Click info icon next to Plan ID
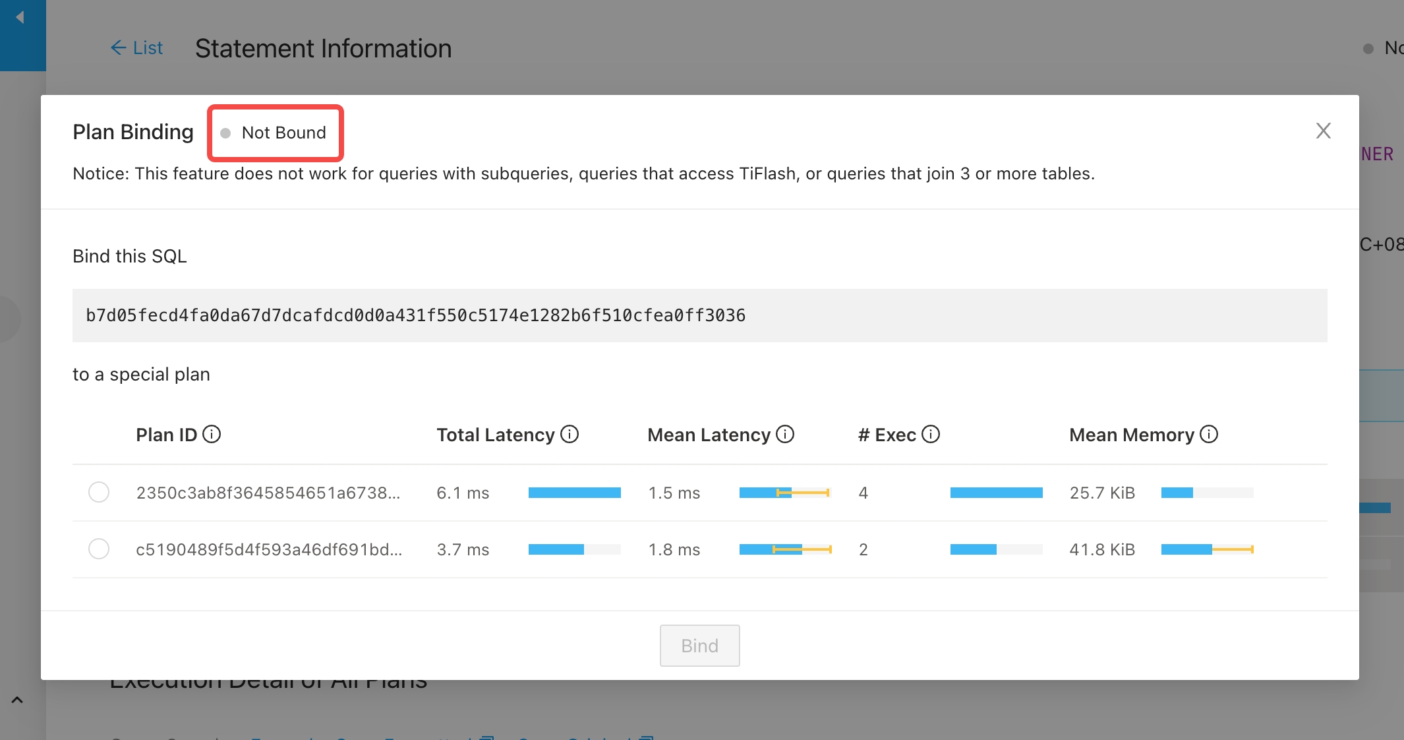Image resolution: width=1404 pixels, height=740 pixels. 212,435
